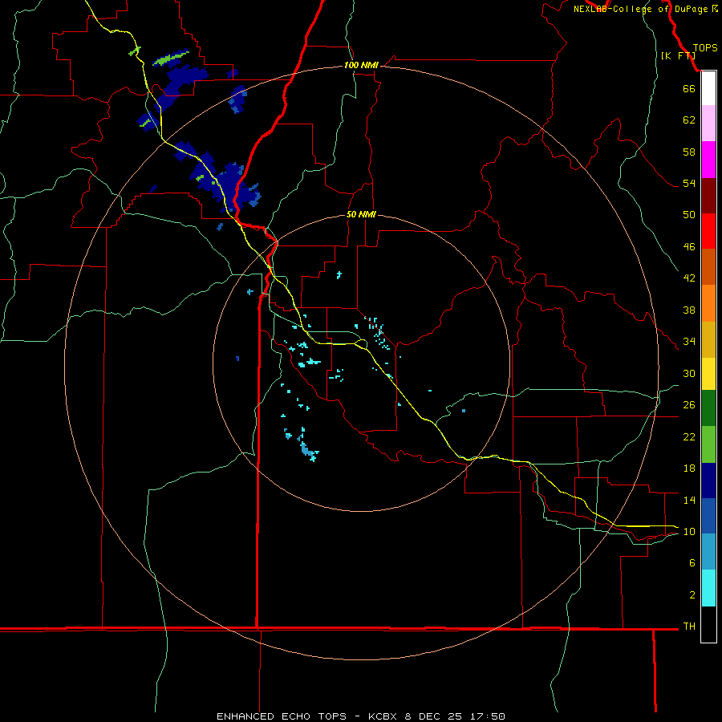The image size is (722, 722).
Task: Click the magenta legend swatch near 58
Action: pyautogui.click(x=708, y=160)
